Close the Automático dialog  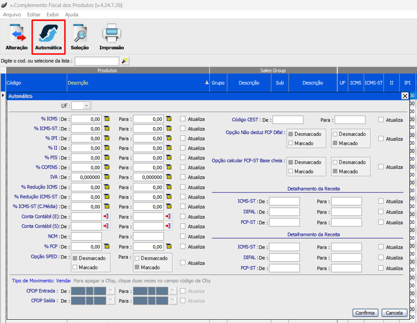click(405, 96)
